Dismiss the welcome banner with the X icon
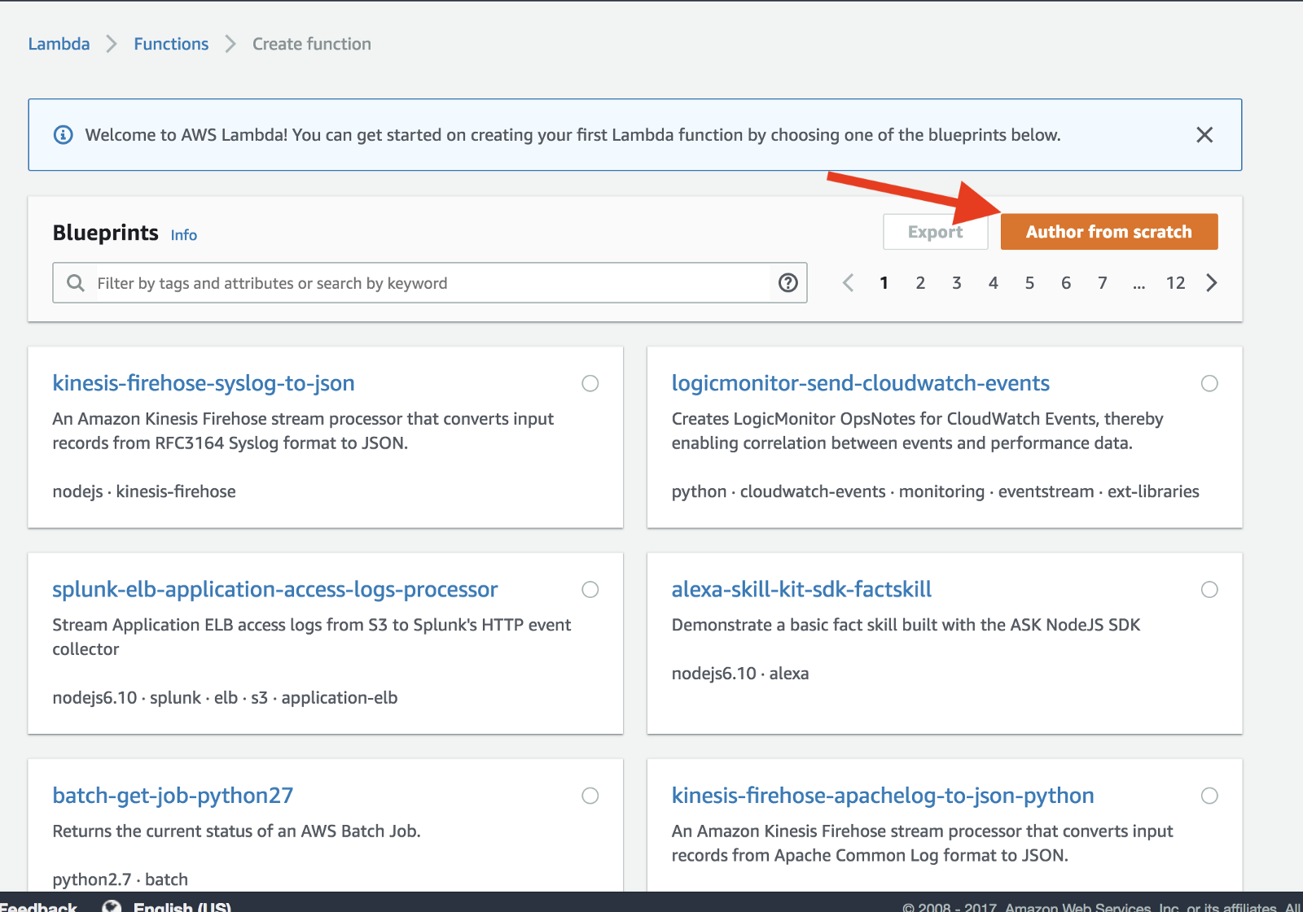The width and height of the screenshot is (1303, 912). pyautogui.click(x=1204, y=135)
